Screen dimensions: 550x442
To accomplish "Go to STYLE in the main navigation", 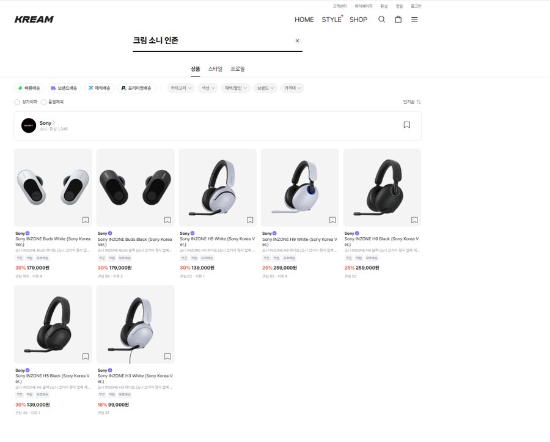I will [x=331, y=20].
